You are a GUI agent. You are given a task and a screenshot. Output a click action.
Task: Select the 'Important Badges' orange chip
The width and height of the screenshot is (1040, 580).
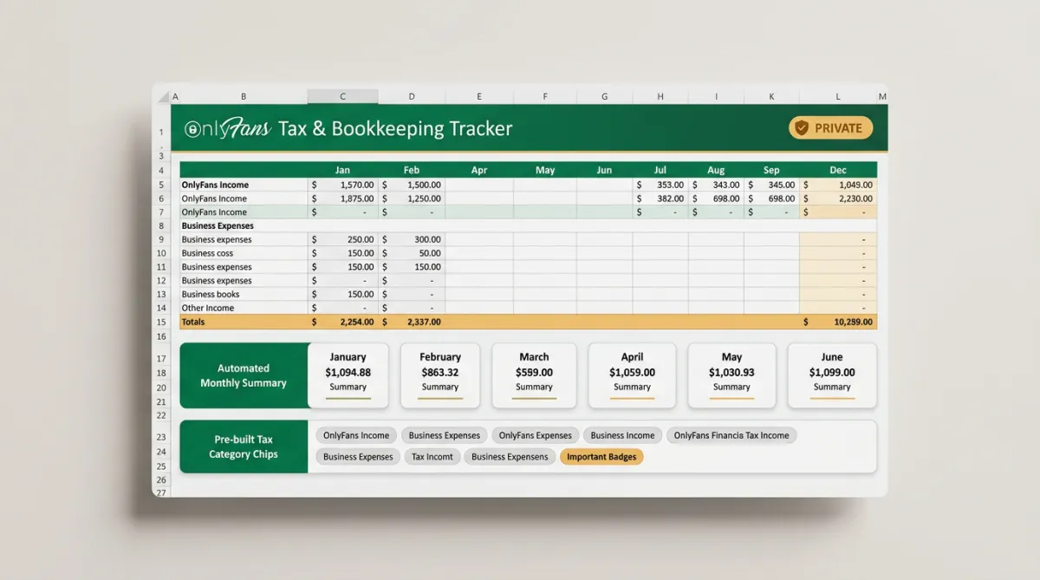601,457
